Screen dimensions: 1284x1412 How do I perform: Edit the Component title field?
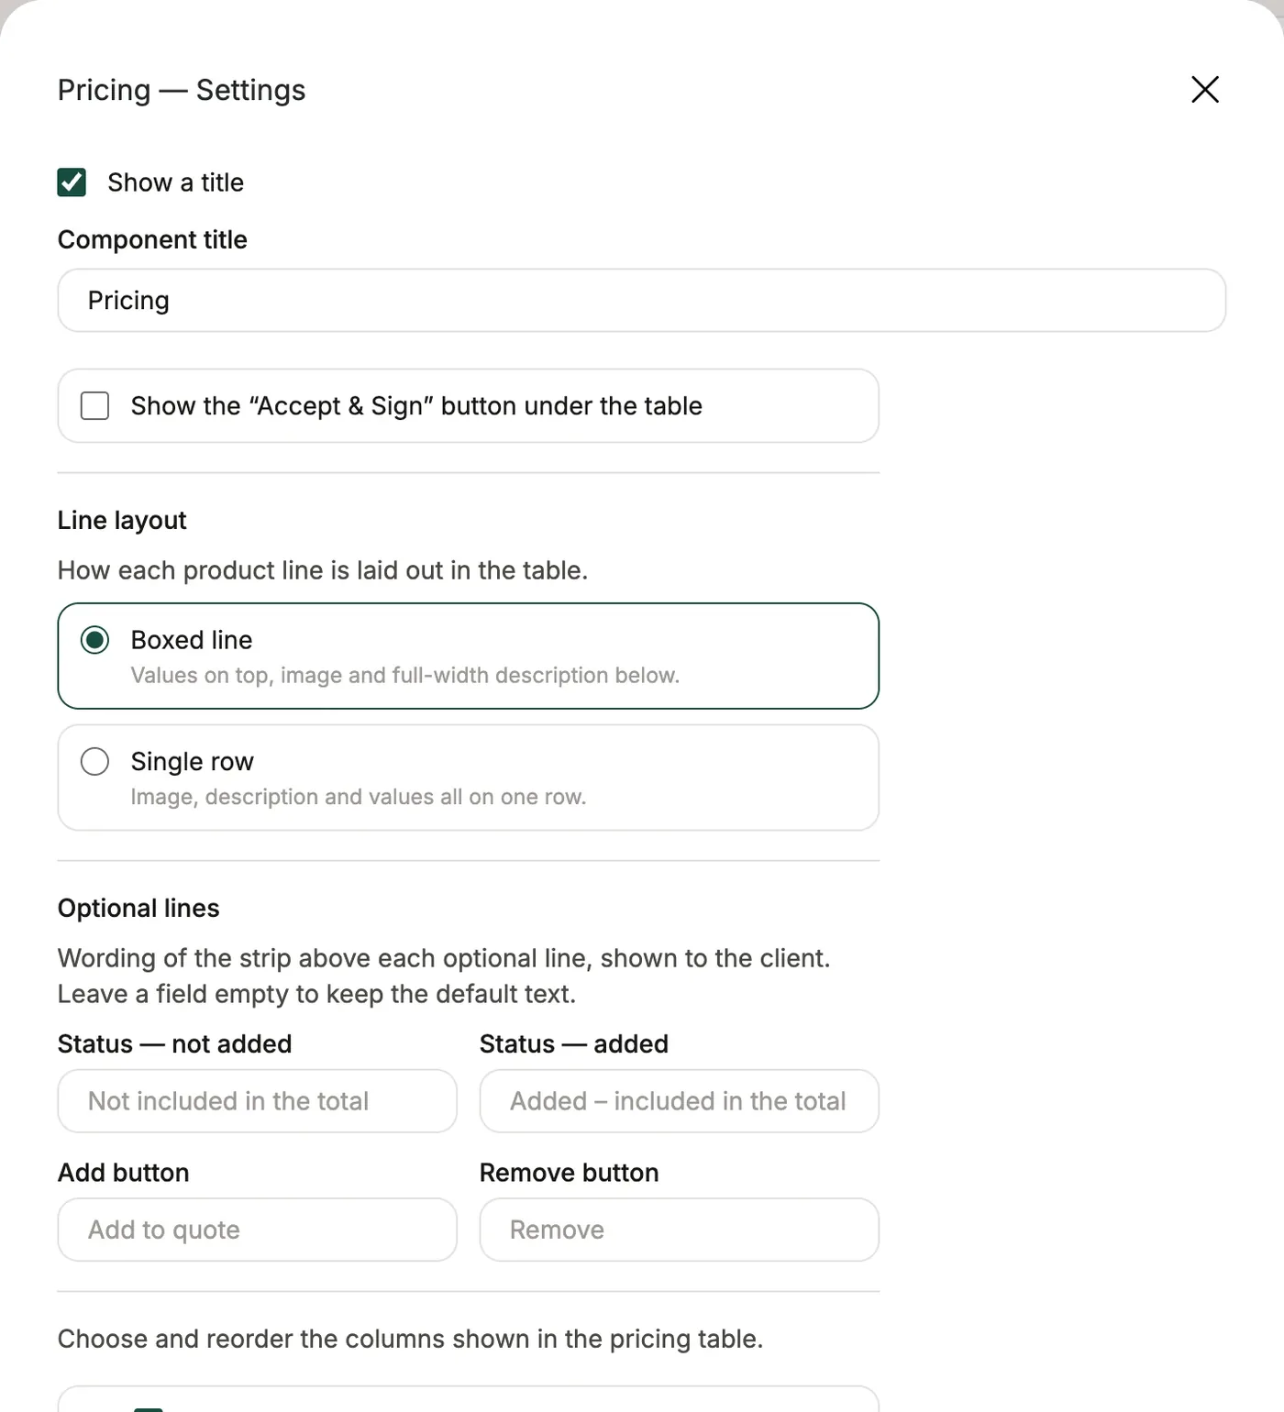[642, 301]
